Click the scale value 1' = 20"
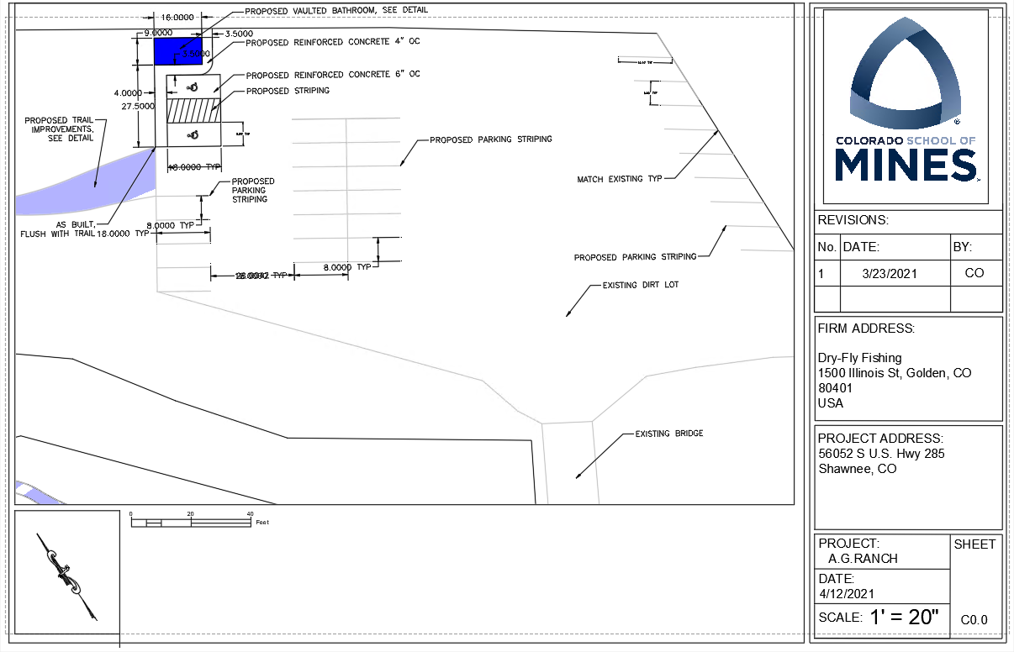 coord(904,617)
